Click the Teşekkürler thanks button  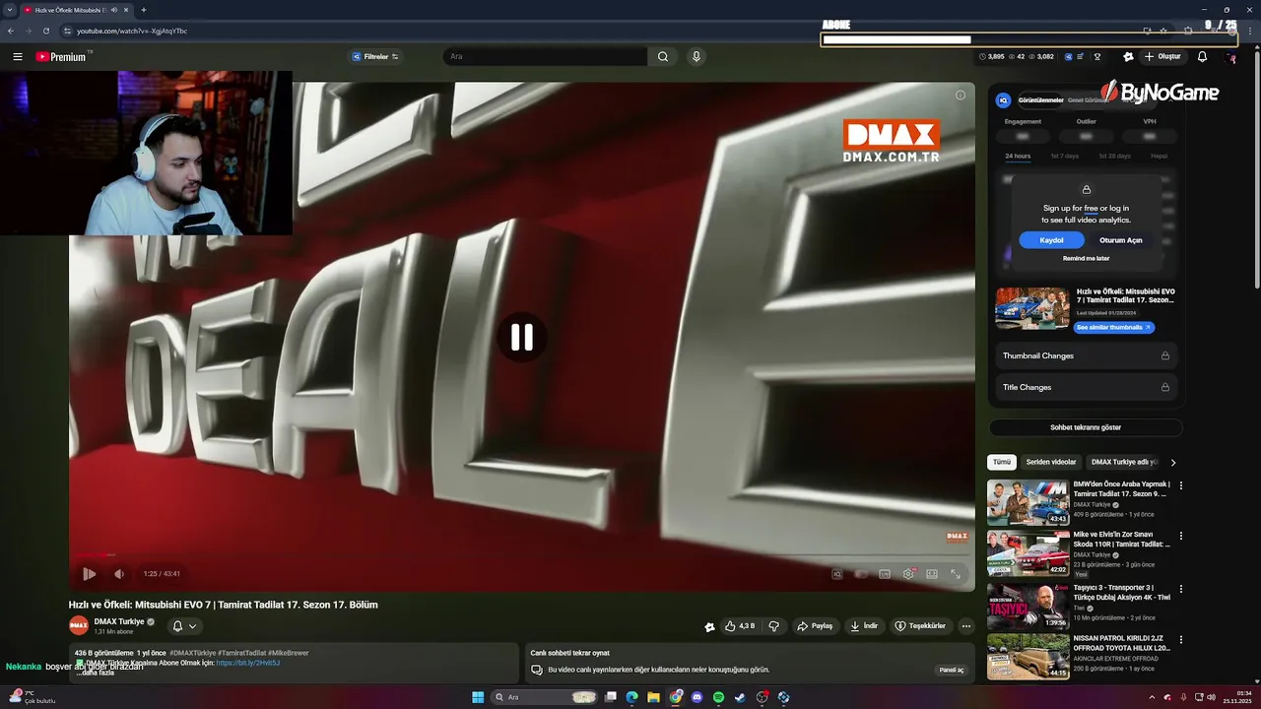click(920, 626)
